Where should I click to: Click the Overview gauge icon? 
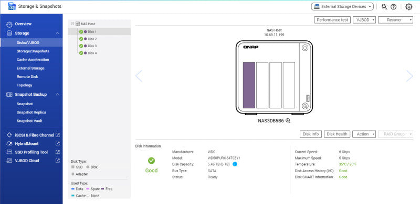[9, 24]
